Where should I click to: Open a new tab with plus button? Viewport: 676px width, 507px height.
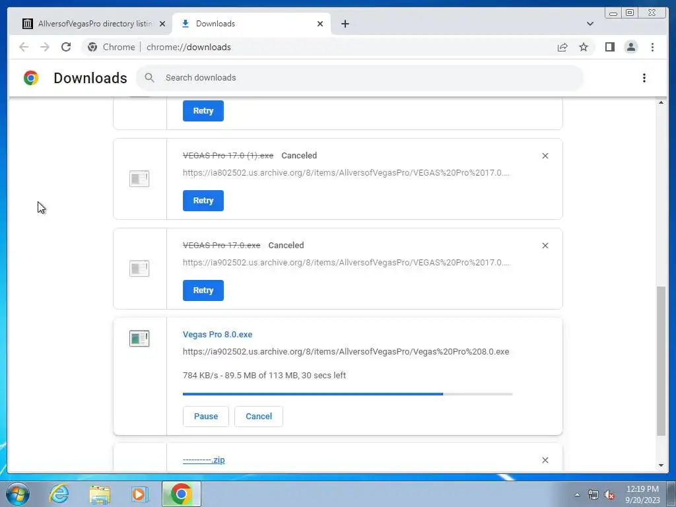[345, 24]
